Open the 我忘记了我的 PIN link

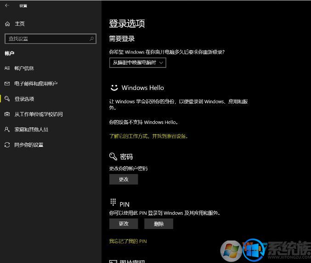point(128,241)
